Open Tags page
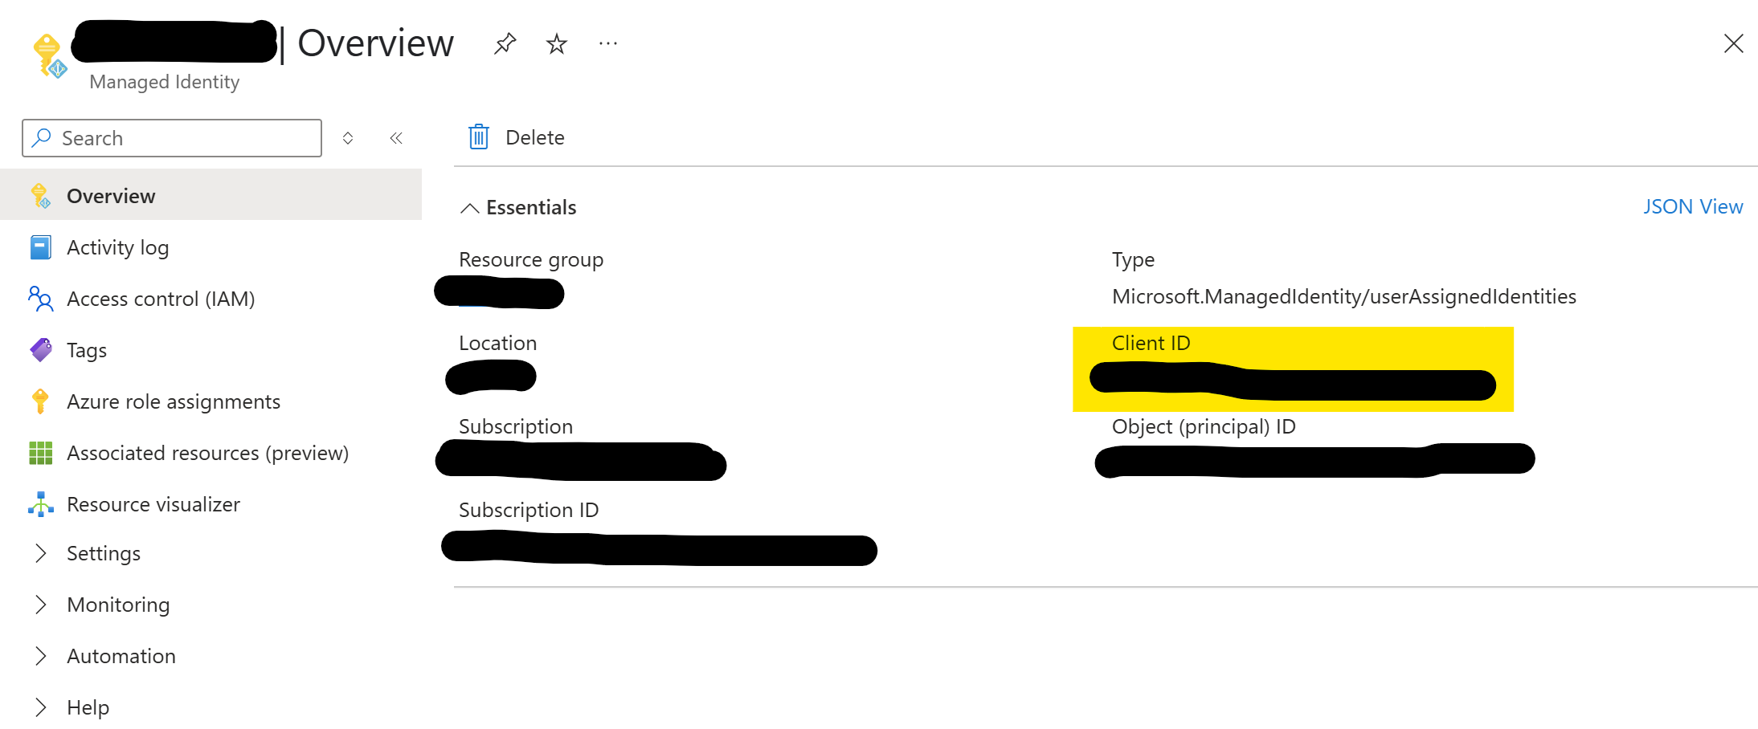The height and width of the screenshot is (729, 1758). [87, 350]
